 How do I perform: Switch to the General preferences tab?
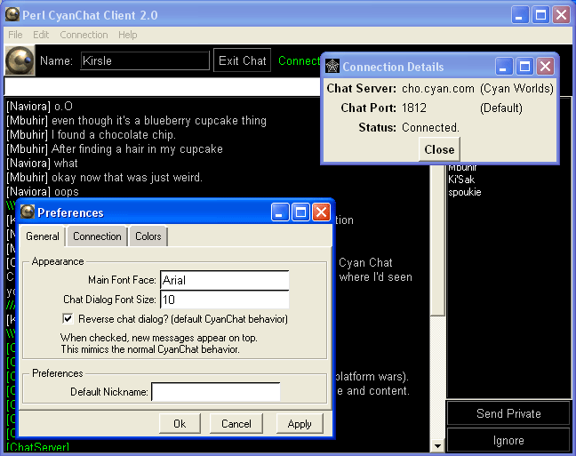click(x=43, y=236)
